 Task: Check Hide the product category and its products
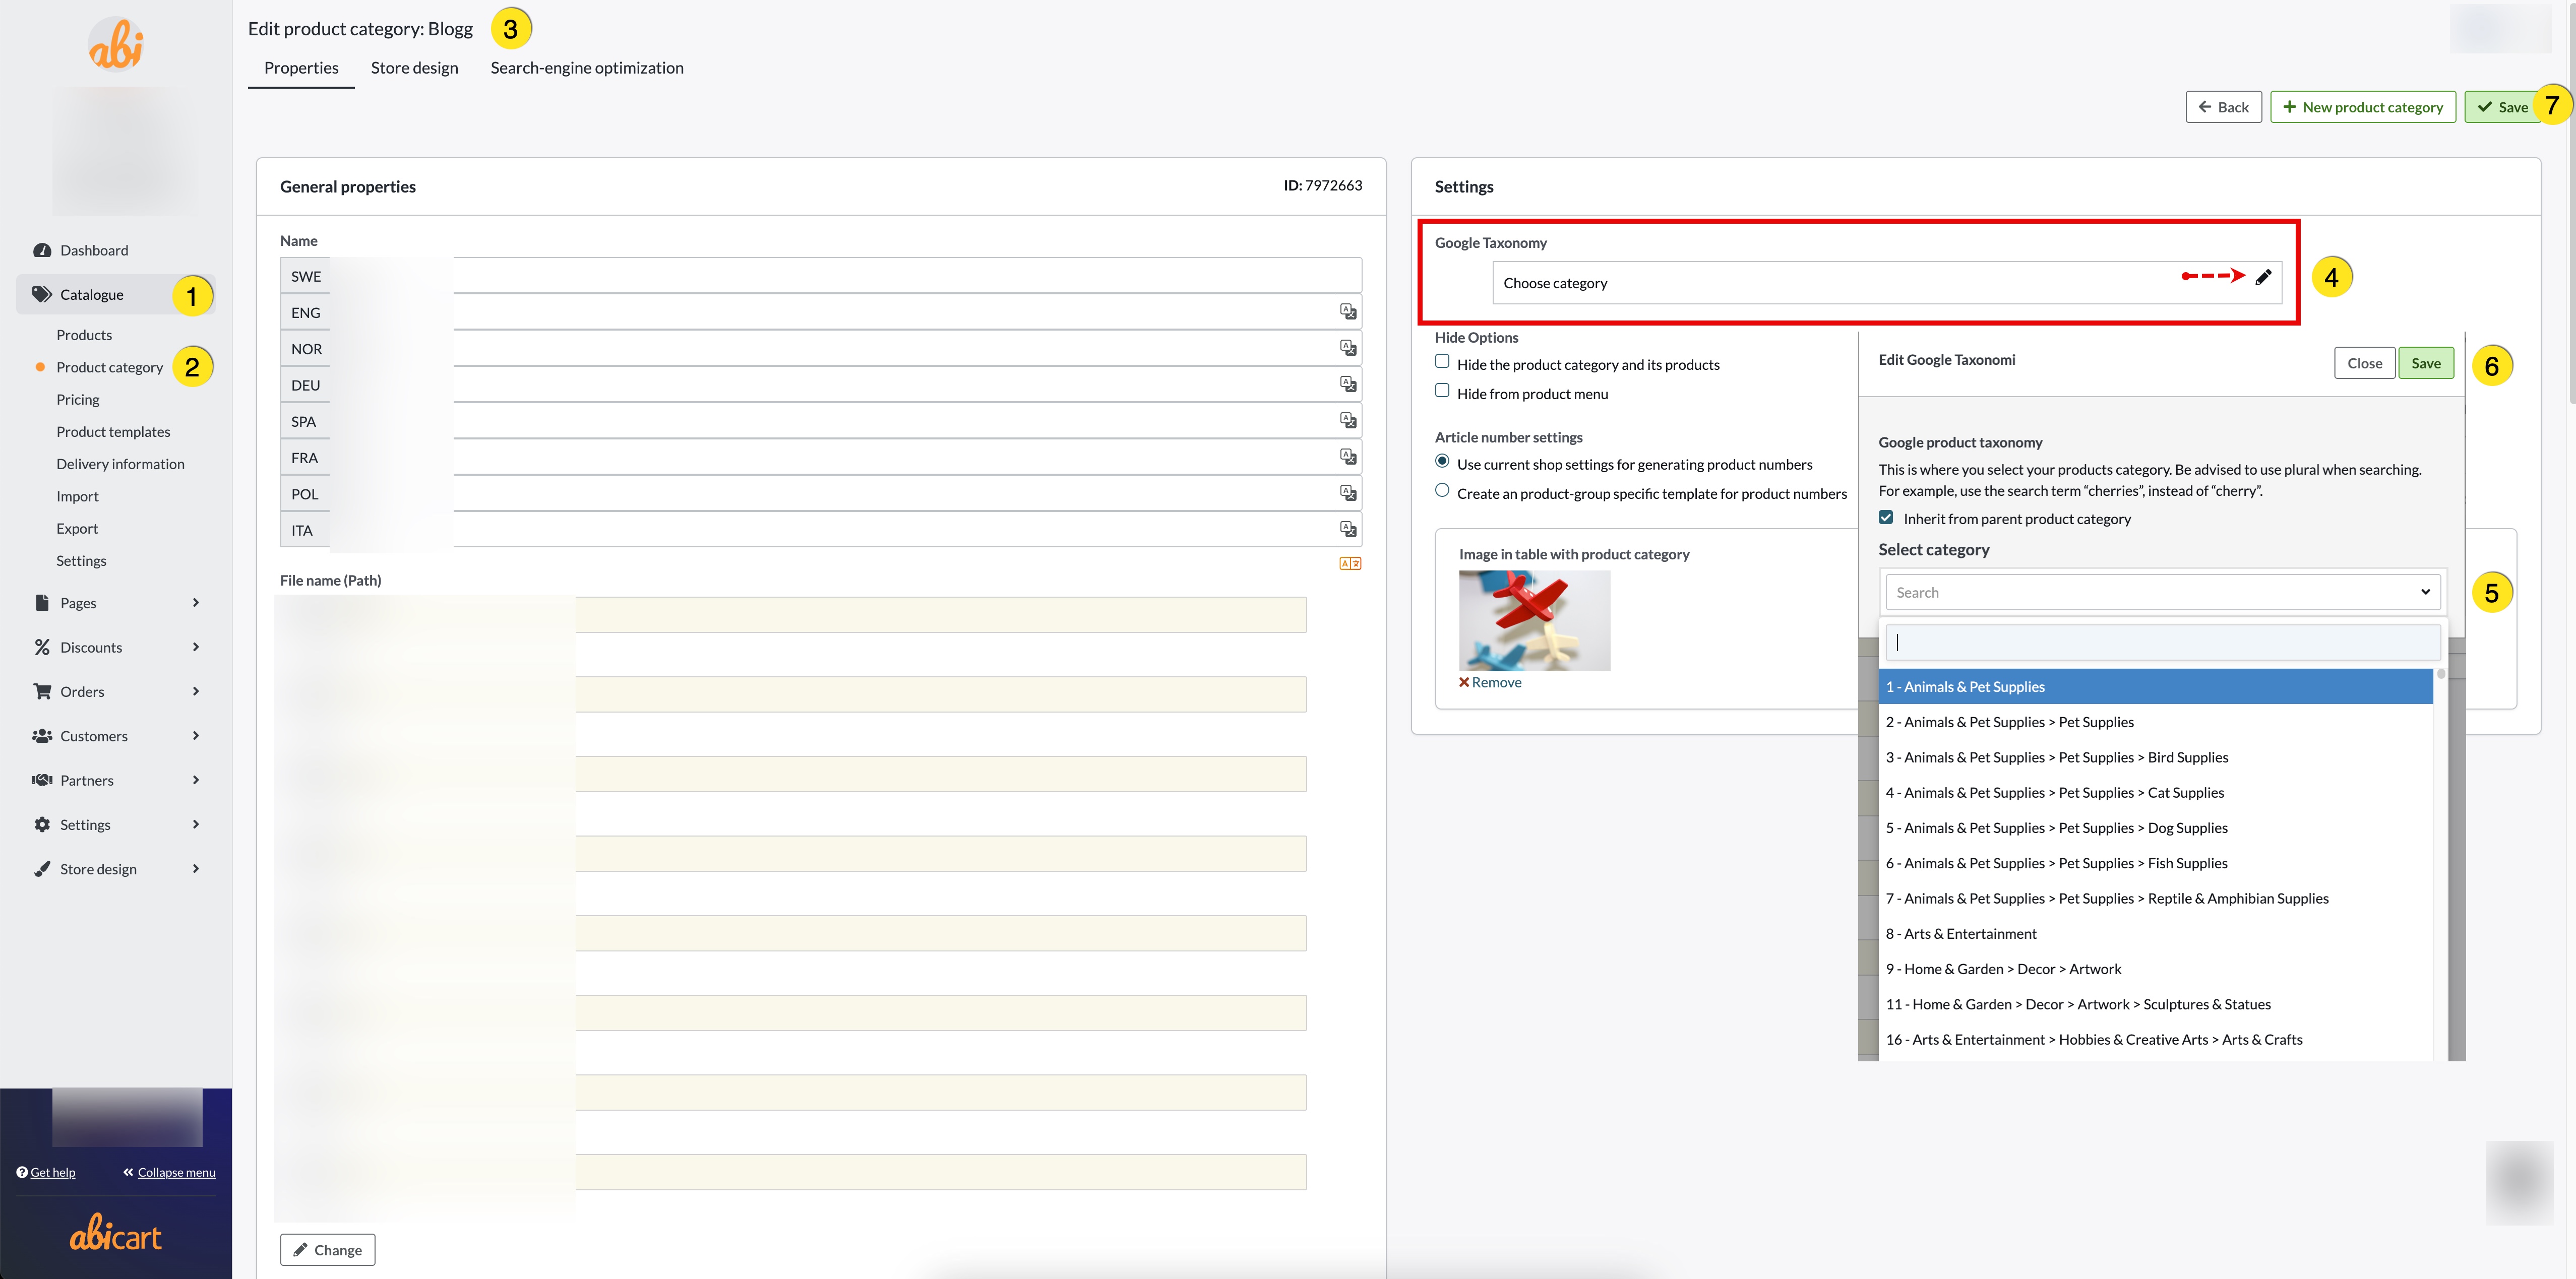1442,362
